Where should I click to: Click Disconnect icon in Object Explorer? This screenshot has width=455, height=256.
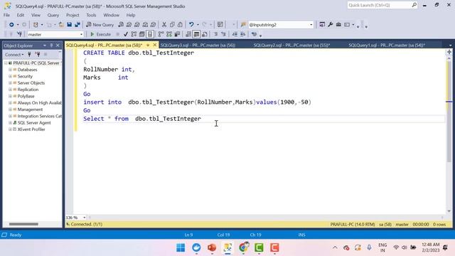[38, 54]
